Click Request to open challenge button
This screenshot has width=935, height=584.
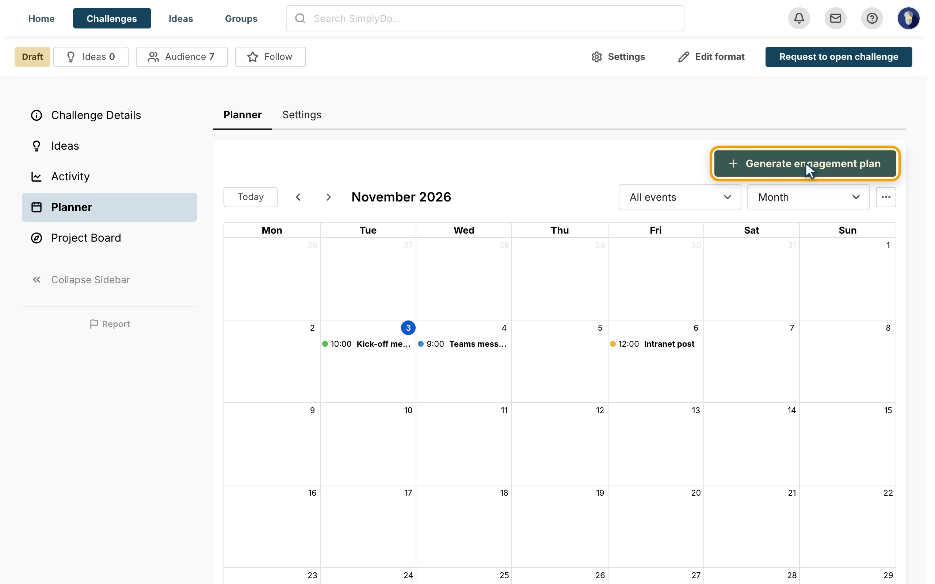tap(839, 57)
